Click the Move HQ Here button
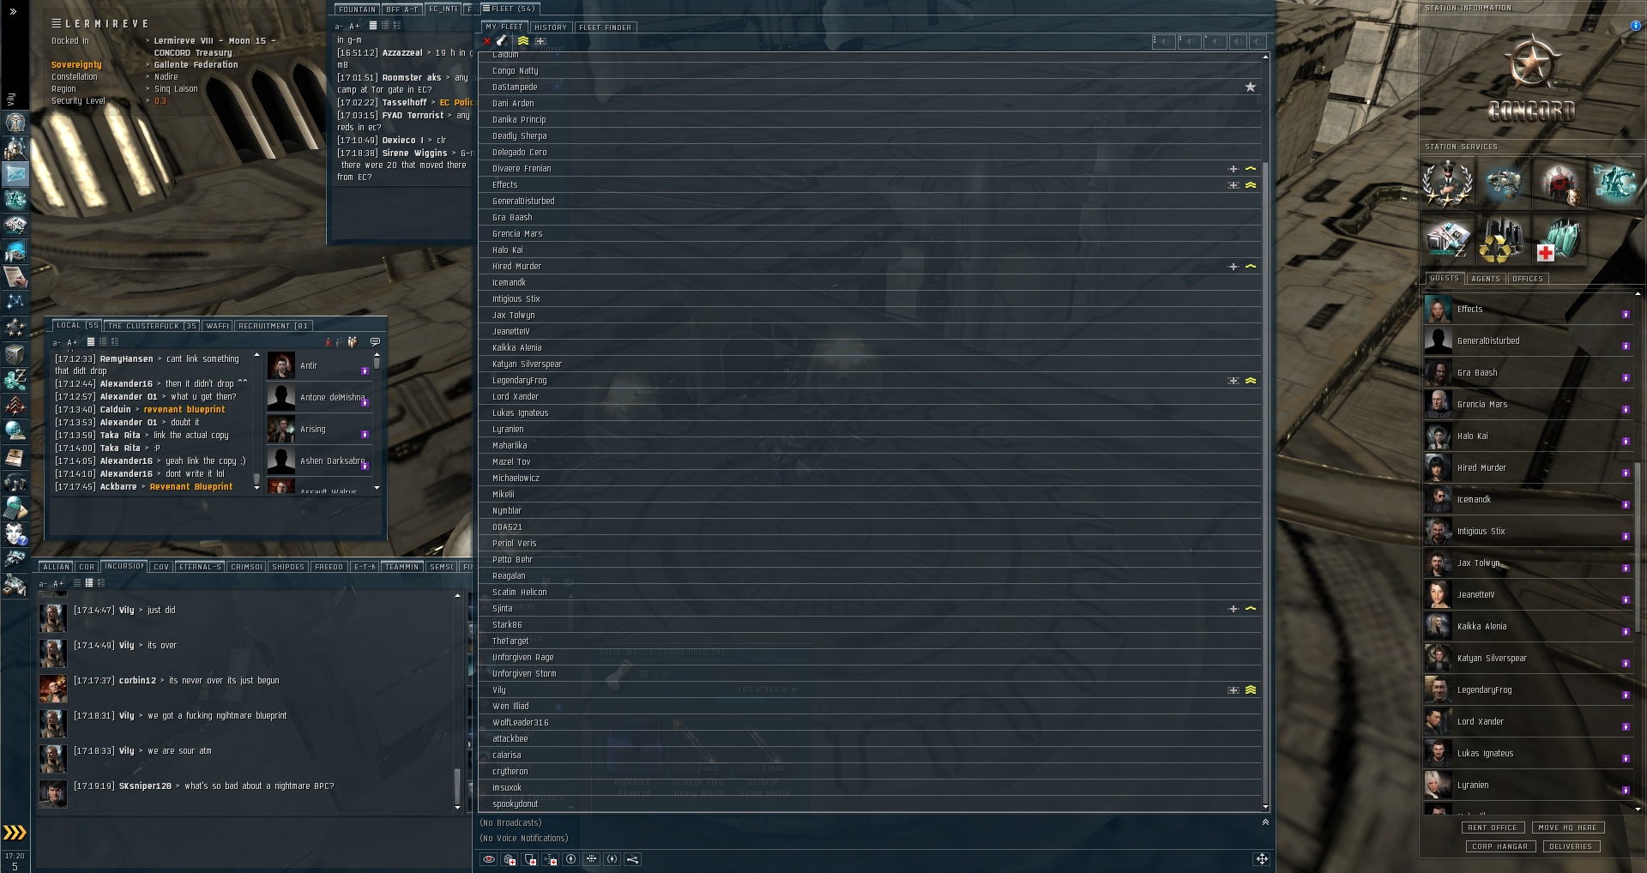The width and height of the screenshot is (1647, 873). pos(1567,828)
